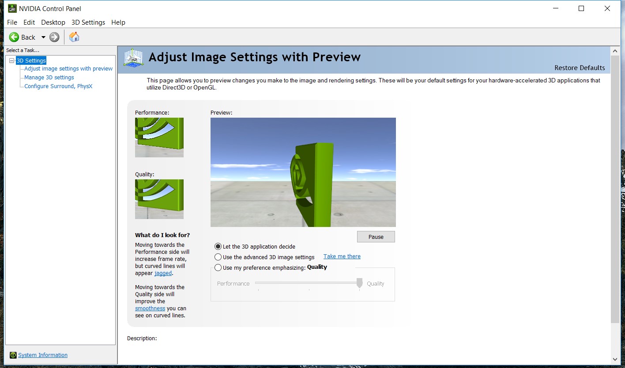This screenshot has height=368, width=625.
Task: Click the vertical scrollbar up arrow
Action: 615,51
